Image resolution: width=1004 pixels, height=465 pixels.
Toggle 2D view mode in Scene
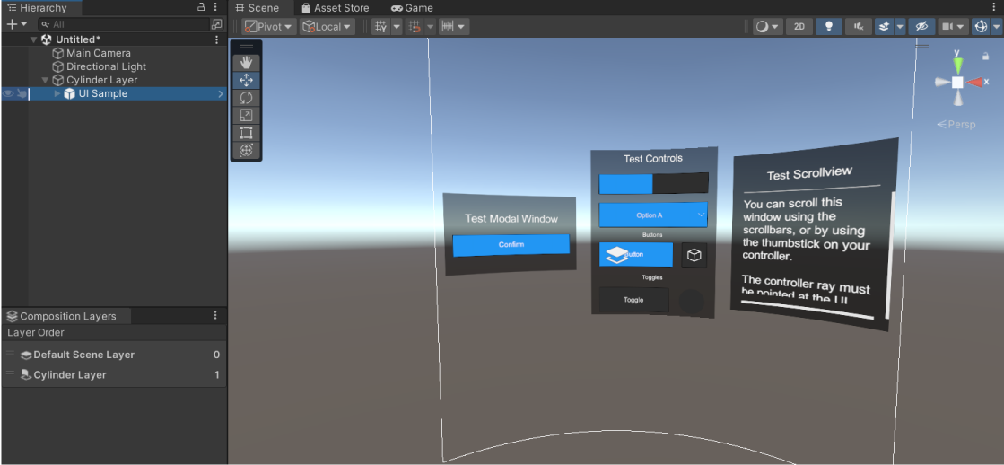click(799, 27)
